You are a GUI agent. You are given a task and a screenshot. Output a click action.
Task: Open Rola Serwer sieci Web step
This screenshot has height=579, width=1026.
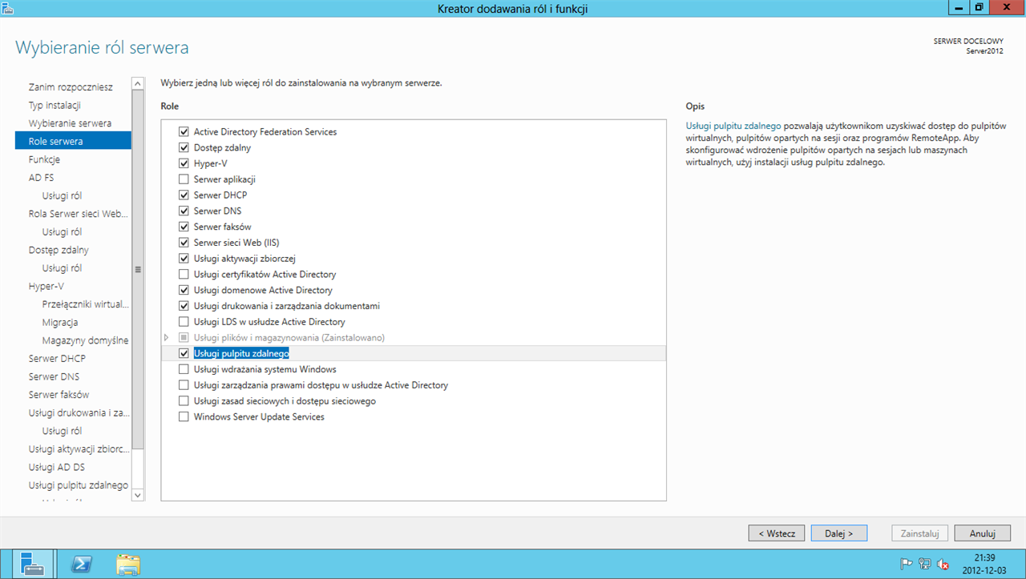point(78,214)
